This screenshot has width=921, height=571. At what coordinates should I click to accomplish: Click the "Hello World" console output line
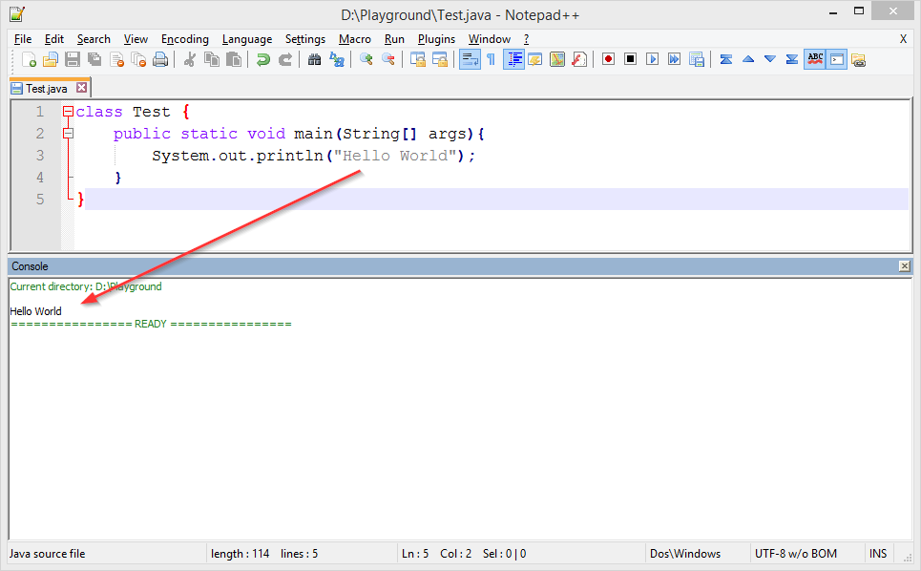tap(36, 311)
